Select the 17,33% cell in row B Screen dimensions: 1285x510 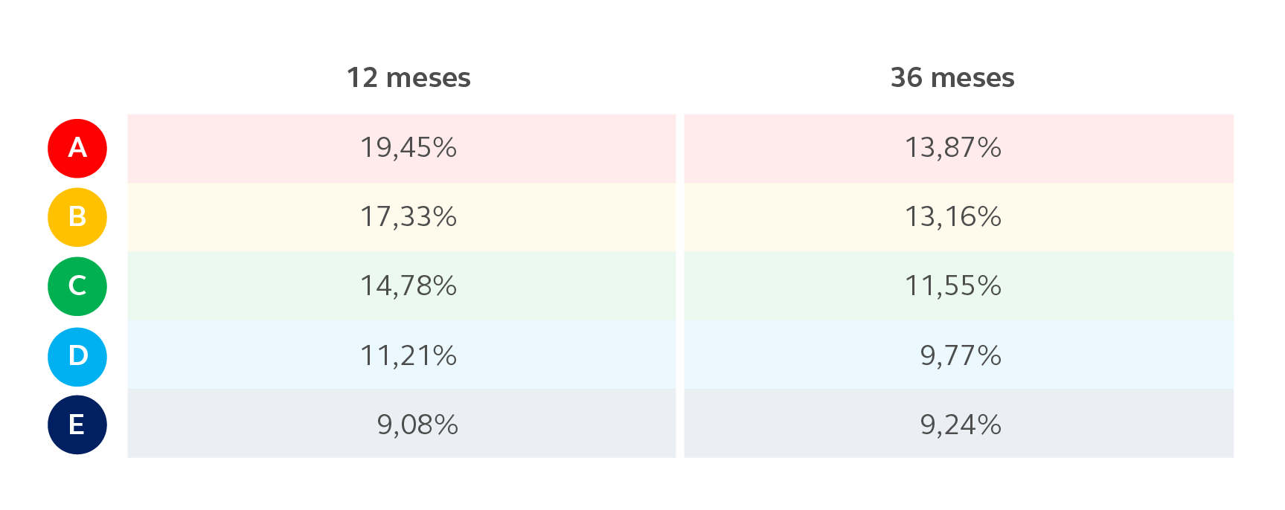pos(408,217)
